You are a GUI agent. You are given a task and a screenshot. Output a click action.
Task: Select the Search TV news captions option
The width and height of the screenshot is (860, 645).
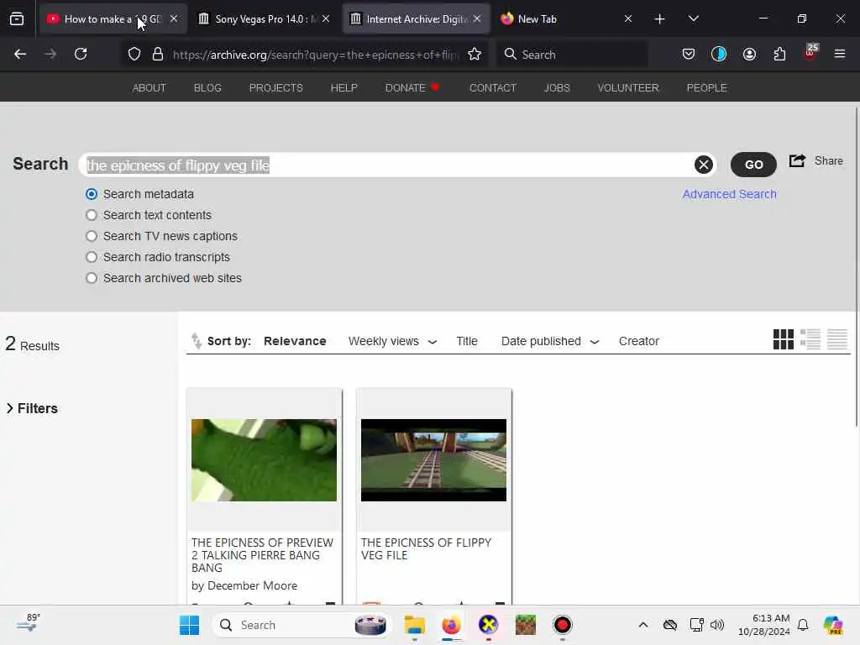(92, 236)
